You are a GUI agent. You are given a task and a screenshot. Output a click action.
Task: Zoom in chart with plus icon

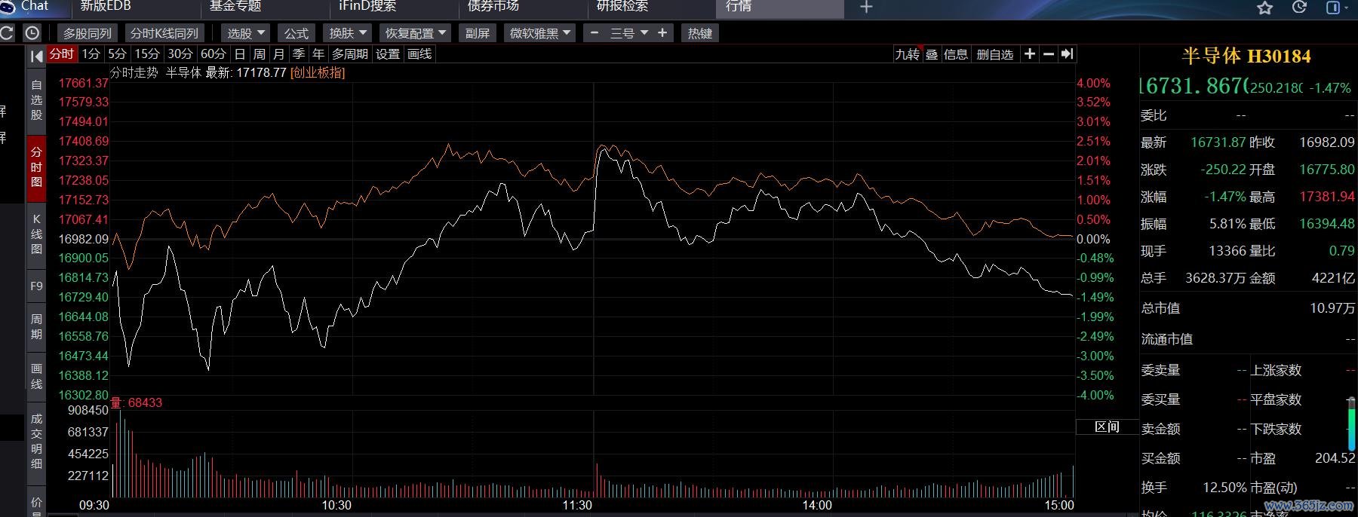1030,54
